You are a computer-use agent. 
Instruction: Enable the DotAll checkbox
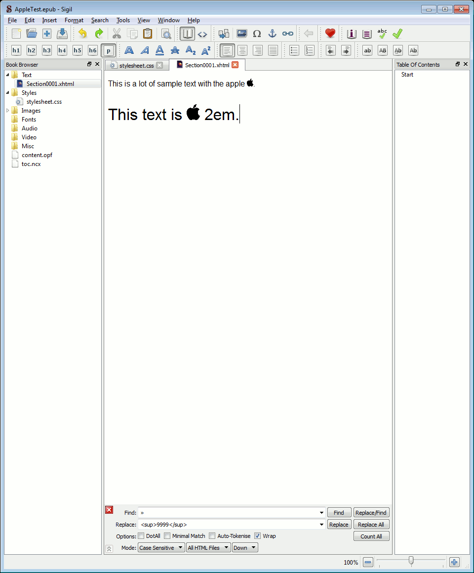point(141,536)
